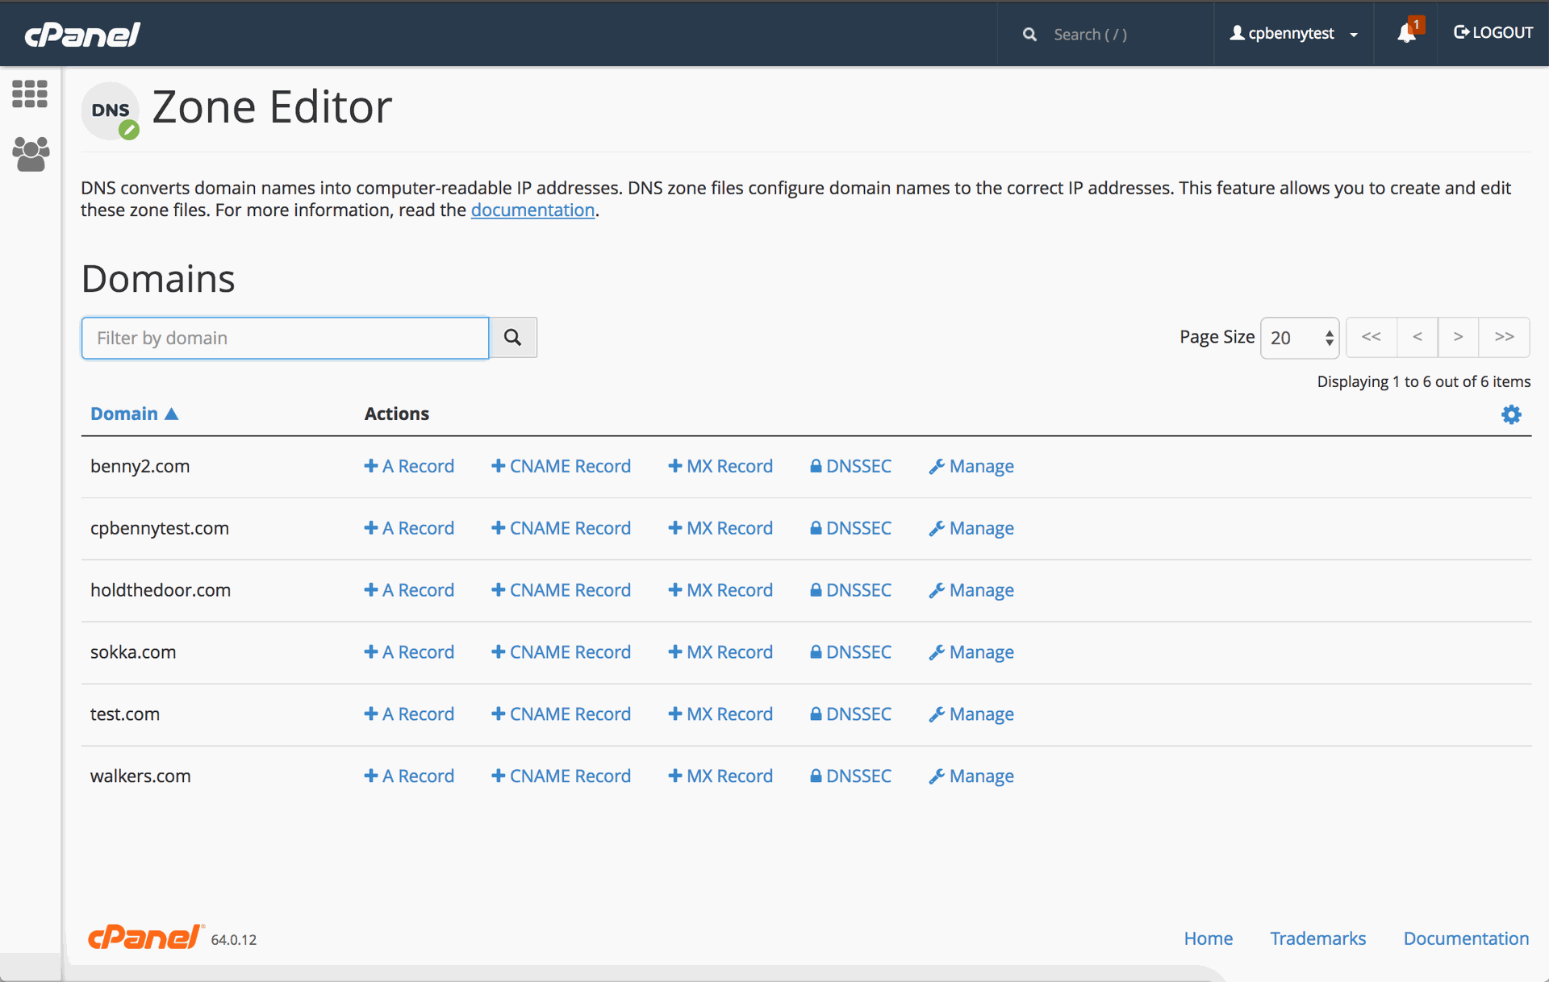Open the Page Size dropdown
The height and width of the screenshot is (982, 1549).
point(1300,338)
